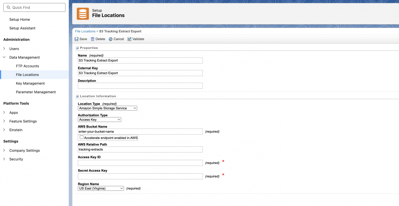Screen dimensions: 399x206
Task: Expand the Security chevron
Action: point(4,159)
